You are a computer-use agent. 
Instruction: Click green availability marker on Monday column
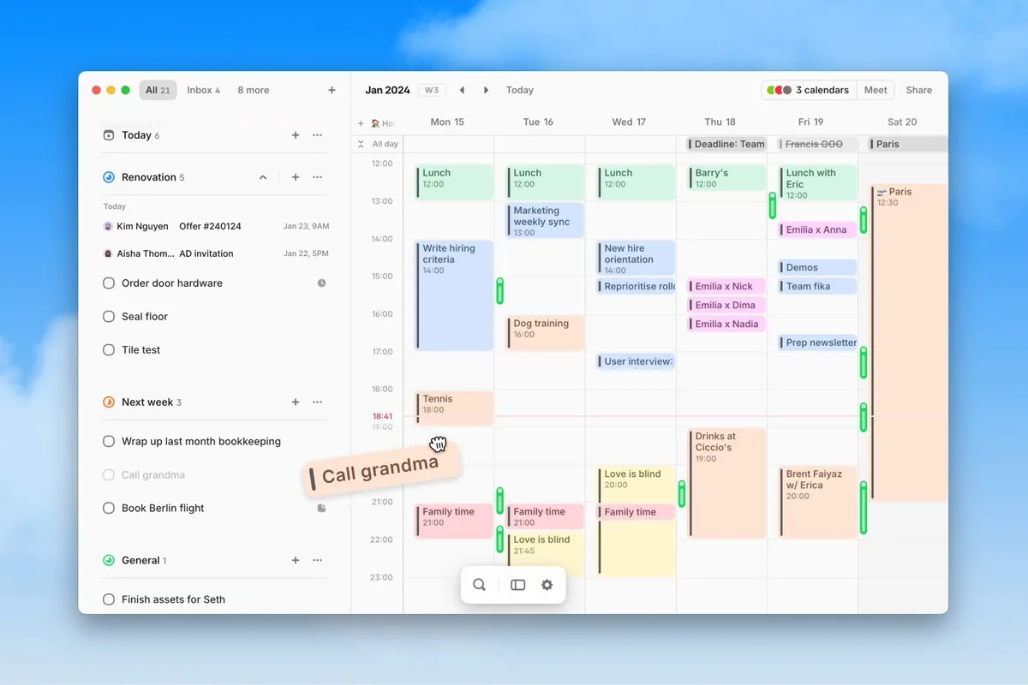499,291
